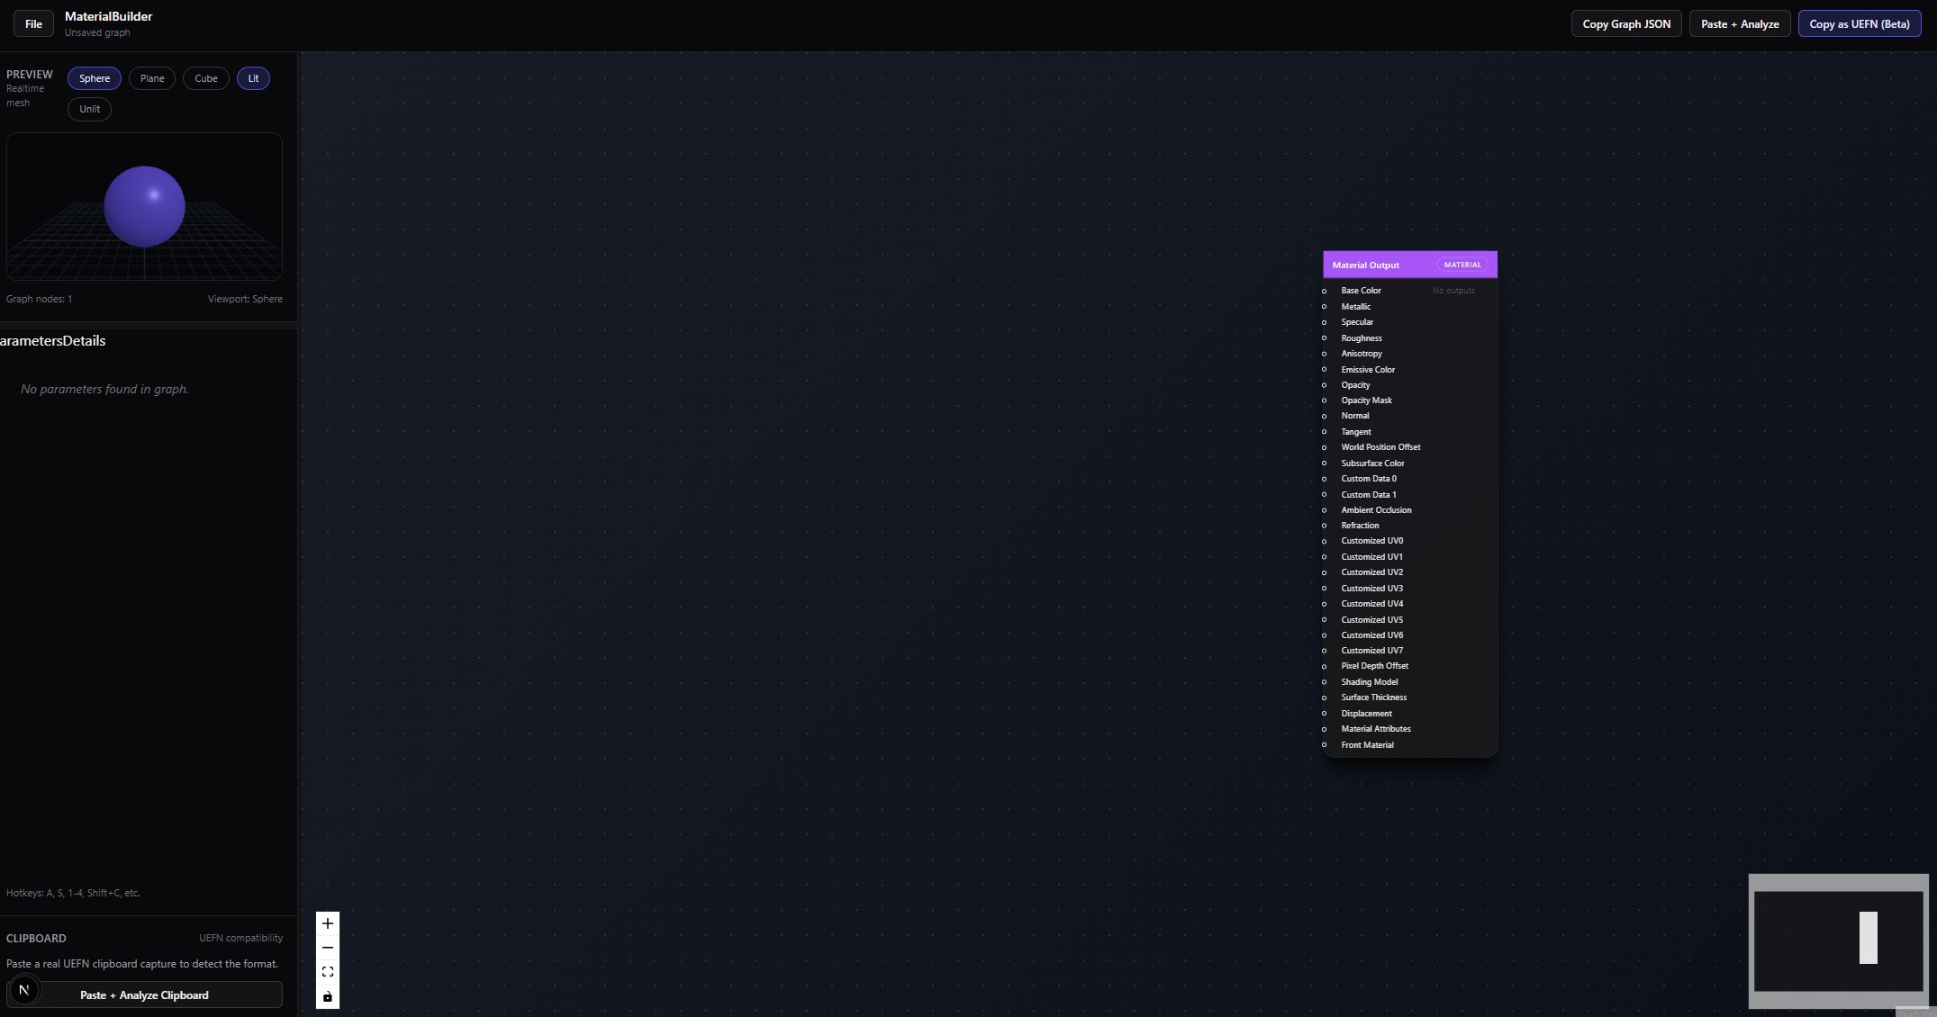1937x1017 pixels.
Task: Open the File menu
Action: 33,24
